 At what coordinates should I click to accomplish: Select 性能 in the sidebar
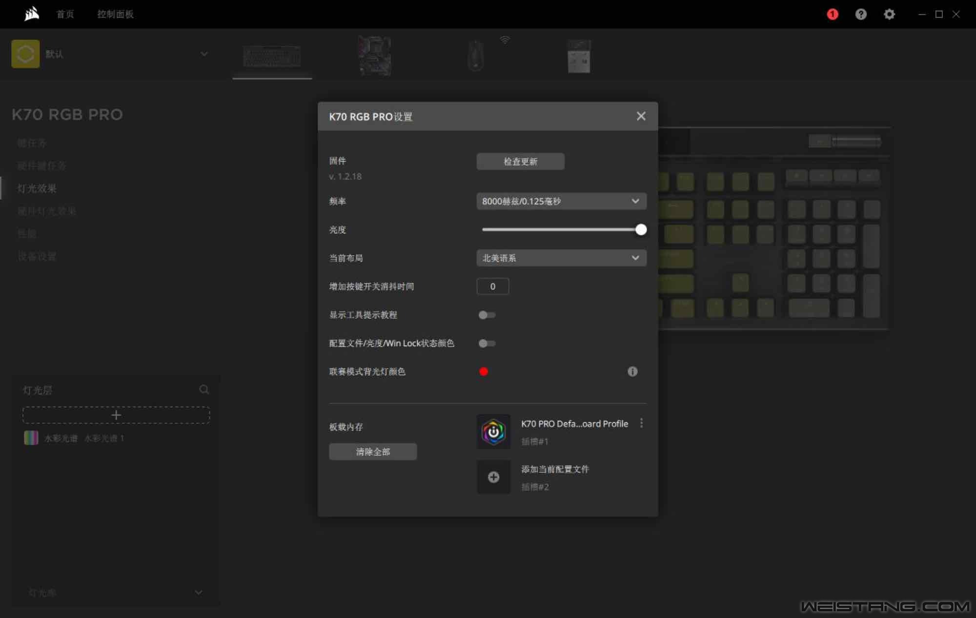[x=27, y=233]
